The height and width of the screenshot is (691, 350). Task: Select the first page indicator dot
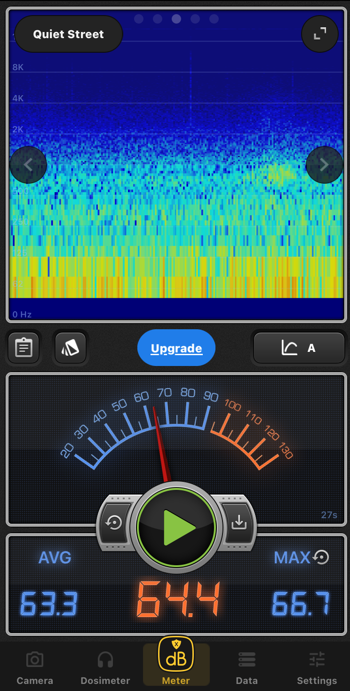pyautogui.click(x=139, y=19)
